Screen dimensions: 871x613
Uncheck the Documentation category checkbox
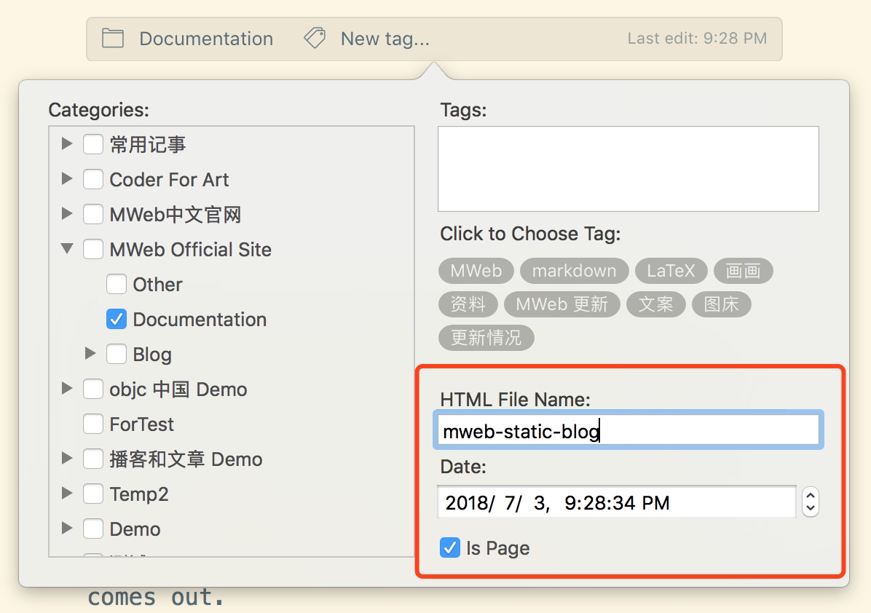(117, 320)
